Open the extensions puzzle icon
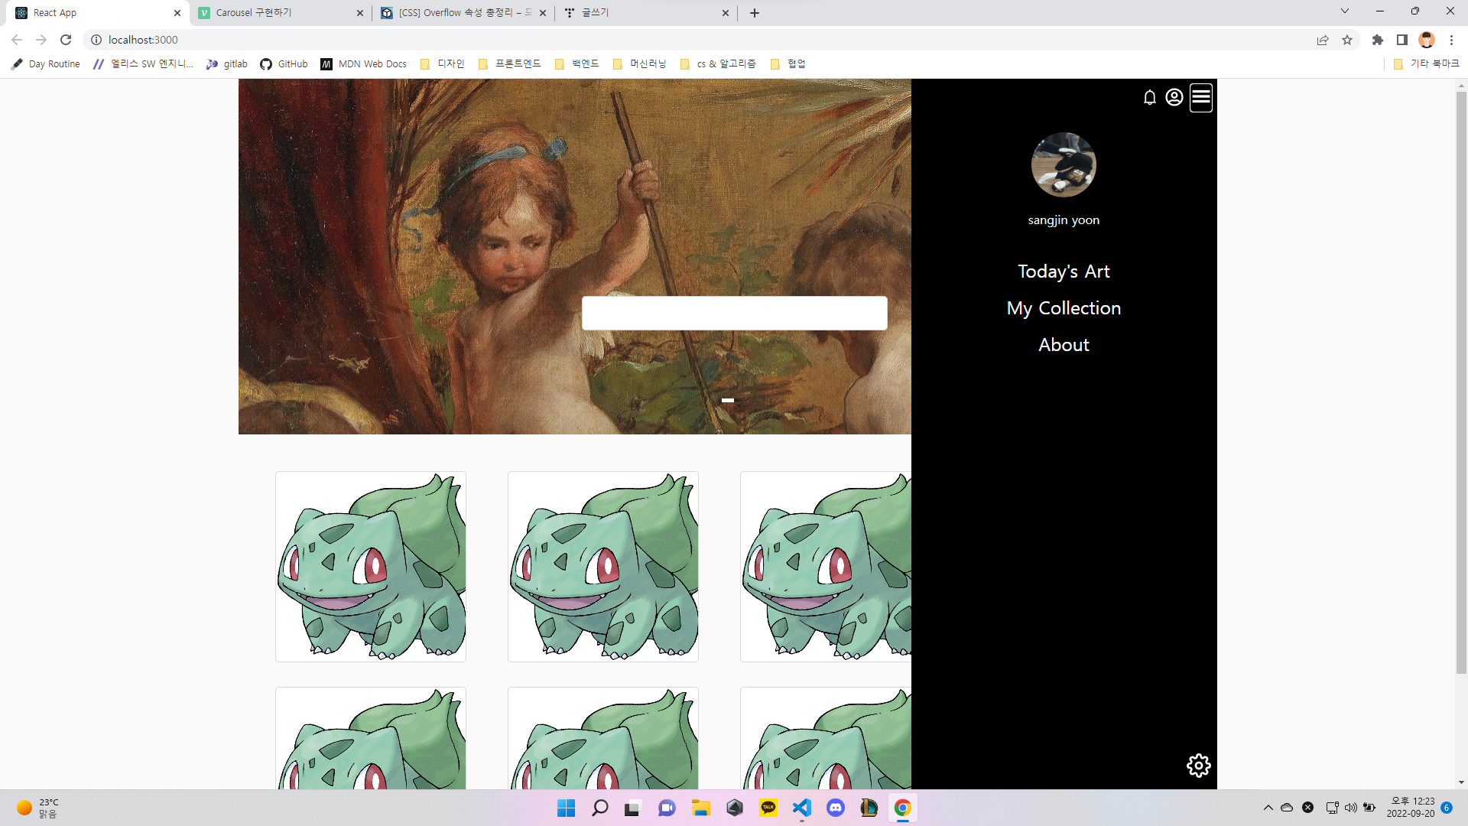 [1378, 40]
